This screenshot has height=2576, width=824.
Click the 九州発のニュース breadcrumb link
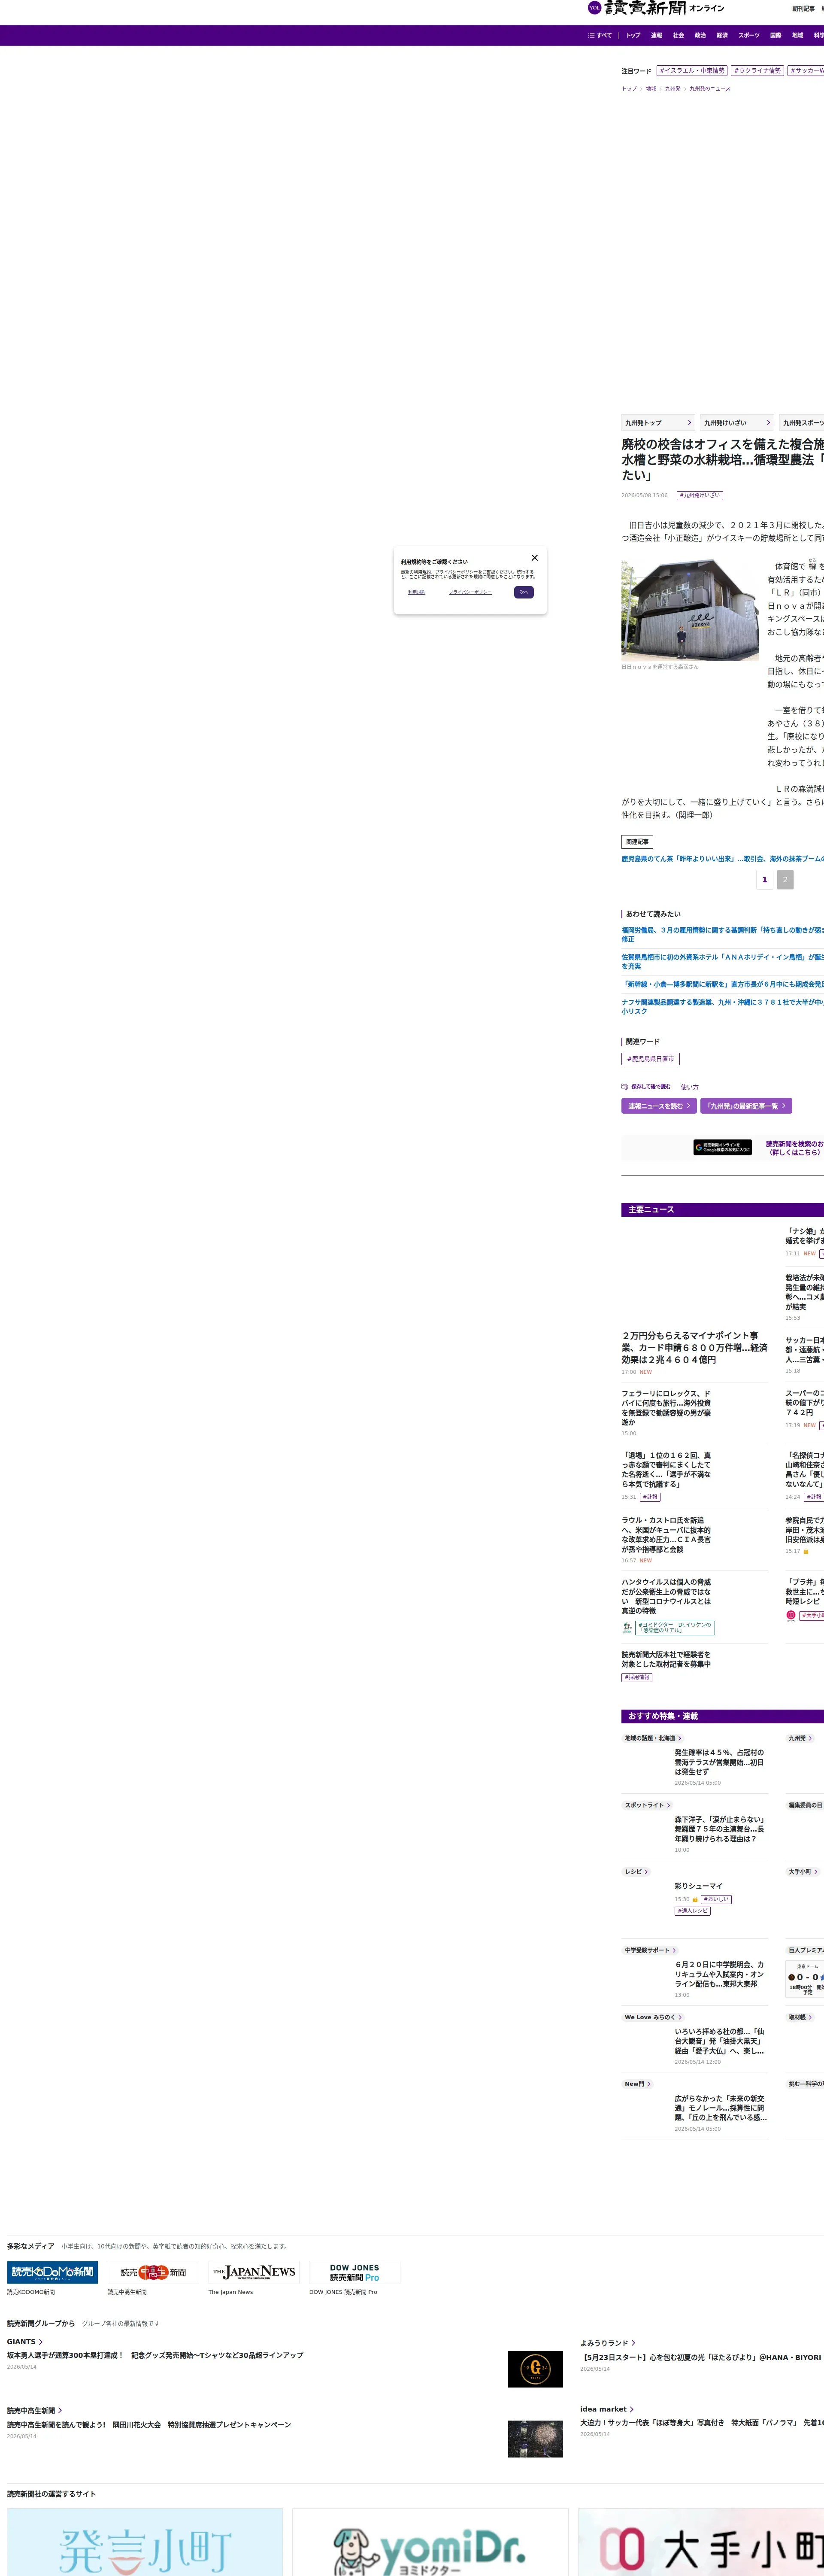pyautogui.click(x=710, y=89)
